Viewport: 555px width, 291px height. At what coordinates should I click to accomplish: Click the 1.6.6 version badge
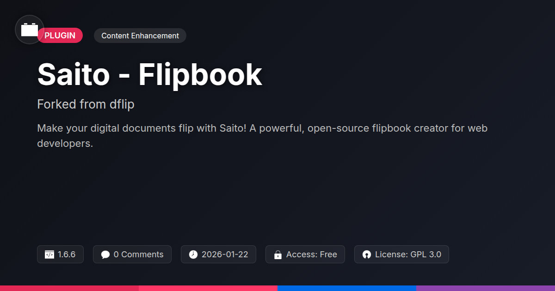60,255
